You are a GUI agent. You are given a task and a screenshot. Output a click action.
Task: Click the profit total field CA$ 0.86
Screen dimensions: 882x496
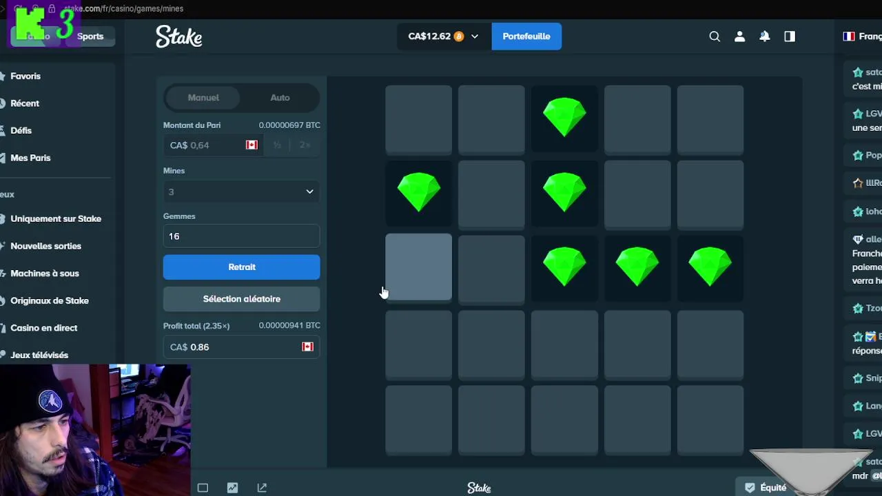click(x=241, y=347)
